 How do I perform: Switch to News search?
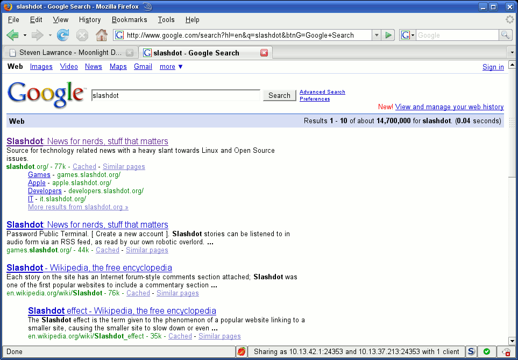[94, 67]
